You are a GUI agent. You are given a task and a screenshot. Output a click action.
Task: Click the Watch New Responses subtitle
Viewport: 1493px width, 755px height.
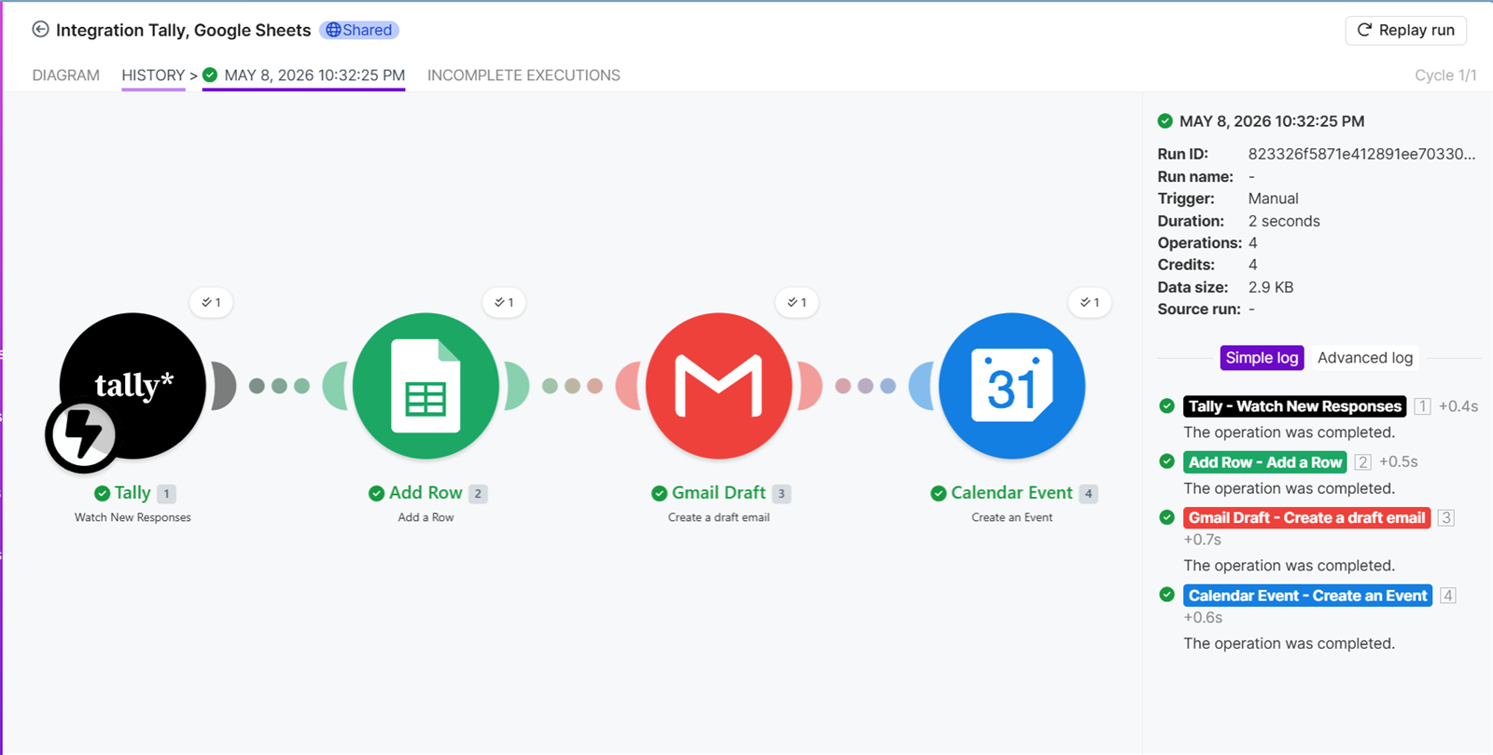(133, 517)
